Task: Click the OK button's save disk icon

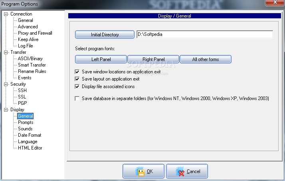Action: pos(140,171)
